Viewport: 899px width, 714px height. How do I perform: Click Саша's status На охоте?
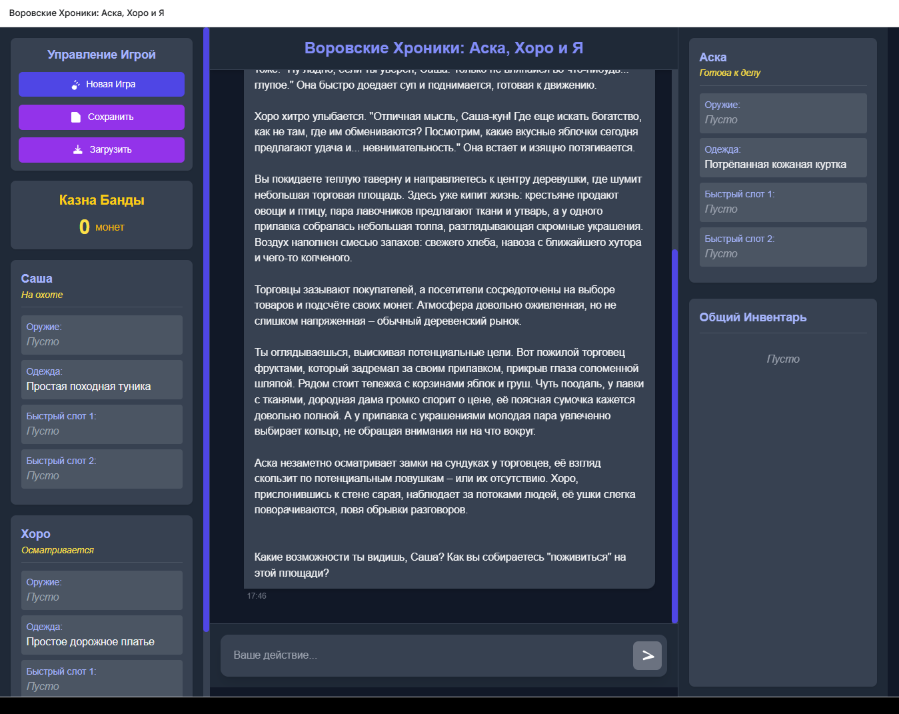point(42,295)
